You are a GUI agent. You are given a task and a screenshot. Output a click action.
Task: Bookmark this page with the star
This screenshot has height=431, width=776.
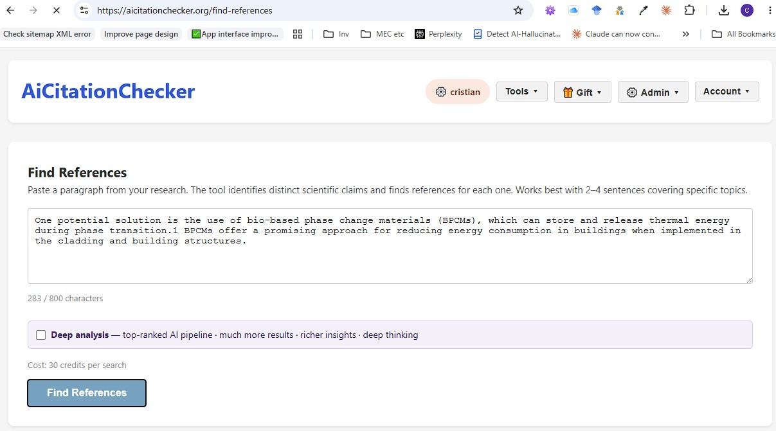tap(518, 10)
